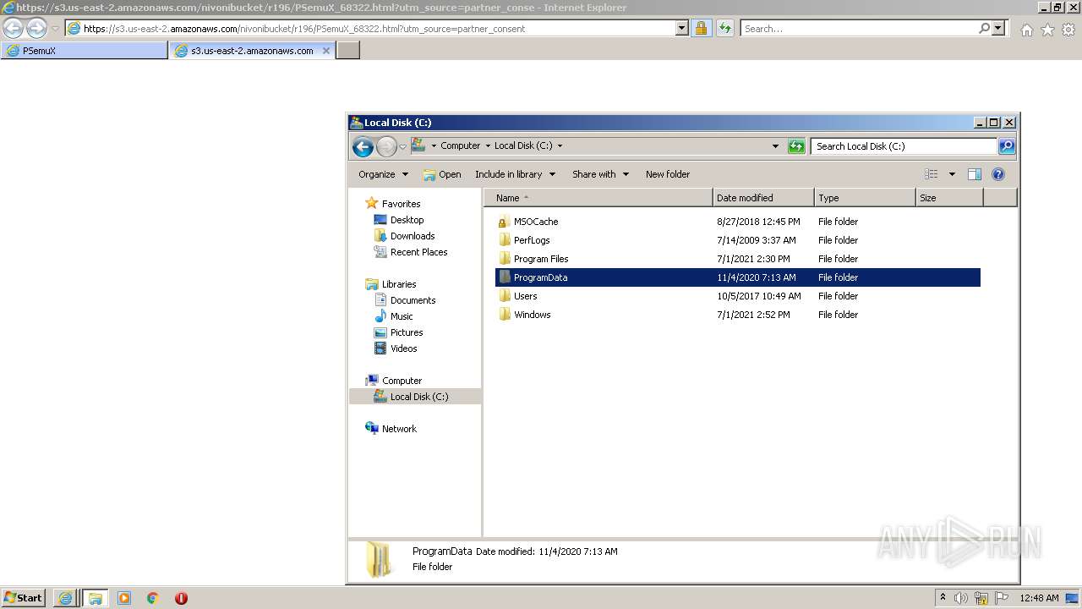Select the Users folder
This screenshot has width=1082, height=609.
click(525, 296)
